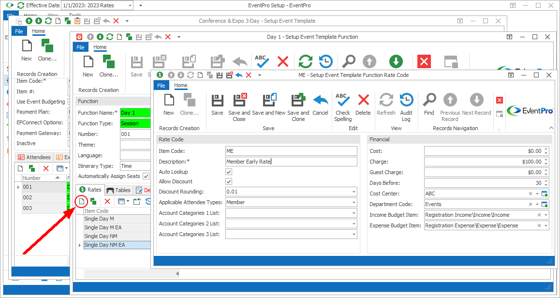Click the Description field

coord(291,162)
